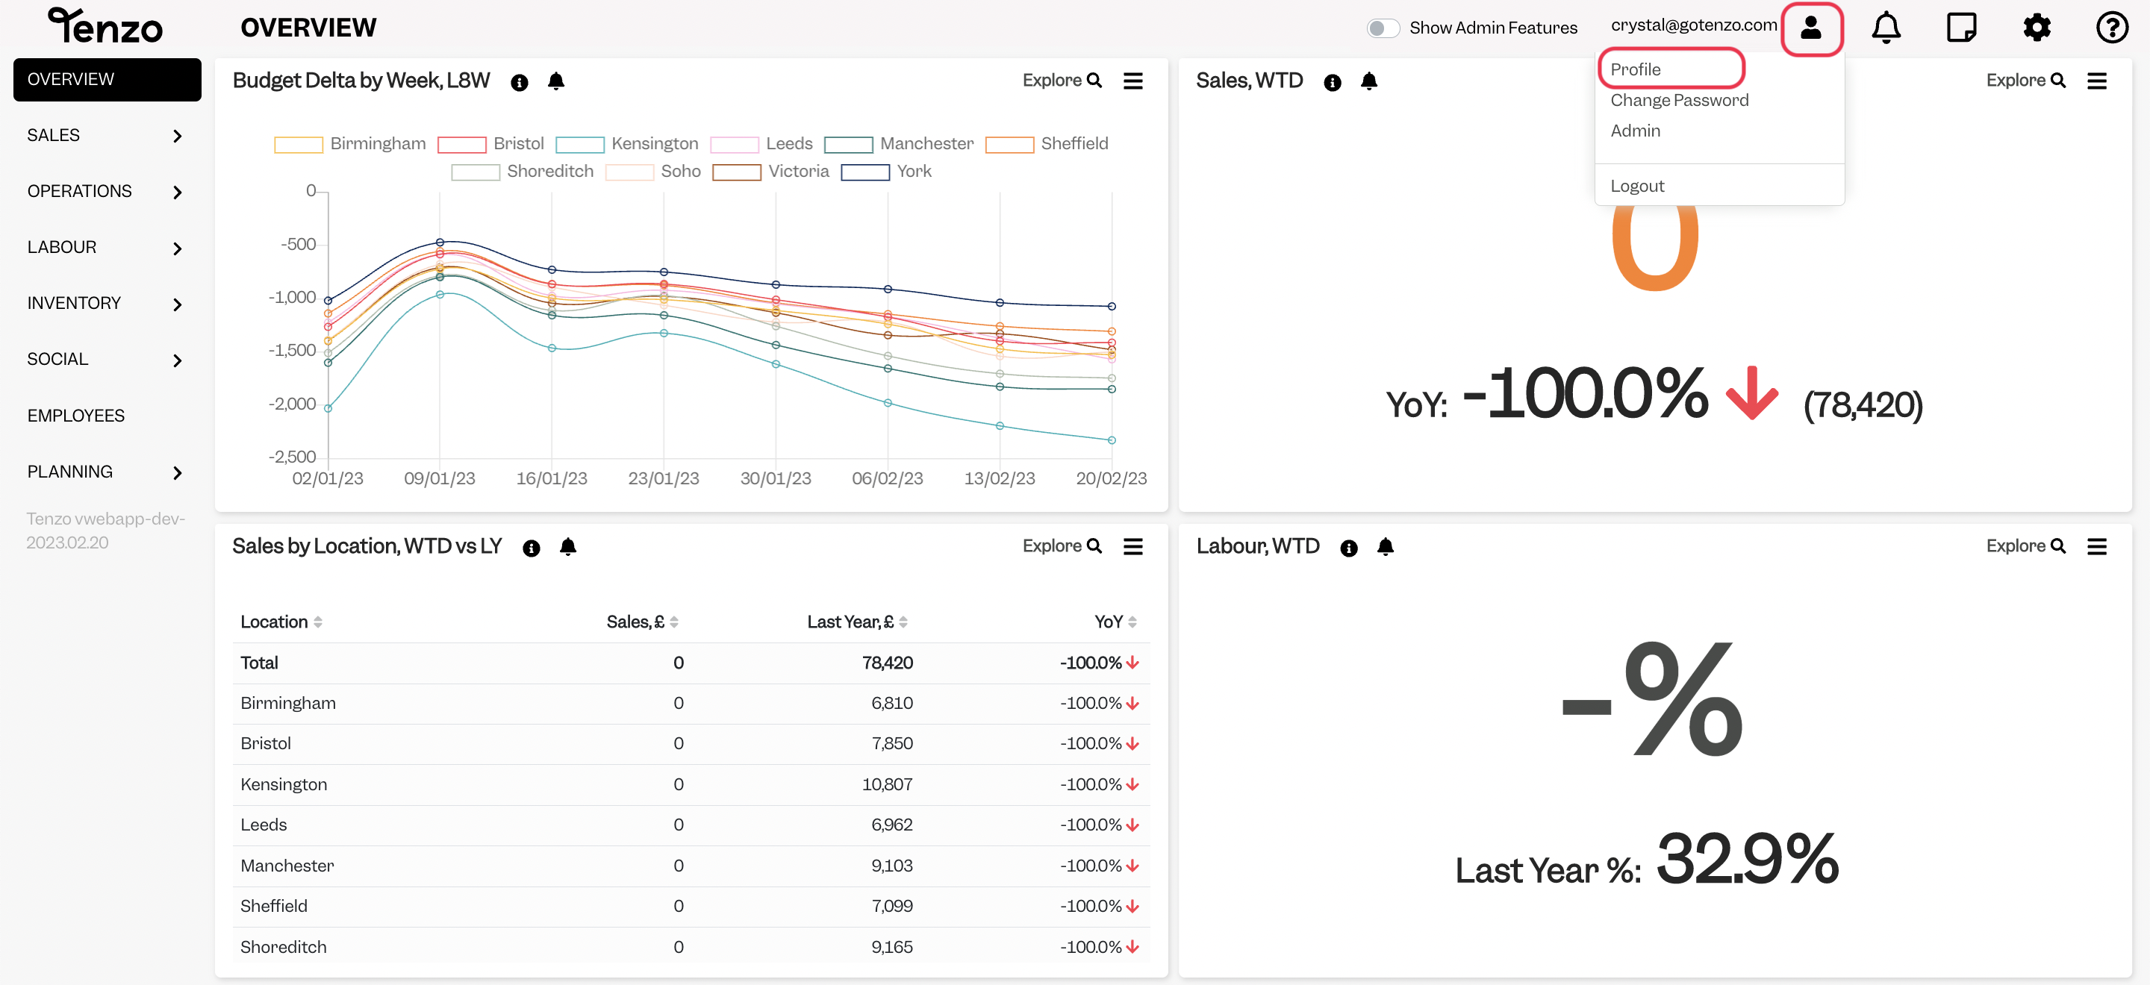
Task: Click Manchester legend color swatch
Action: [848, 144]
